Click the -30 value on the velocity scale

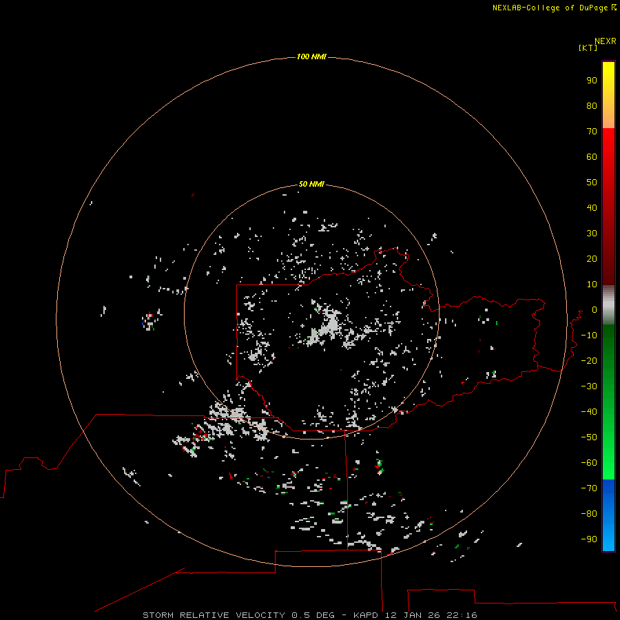589,386
